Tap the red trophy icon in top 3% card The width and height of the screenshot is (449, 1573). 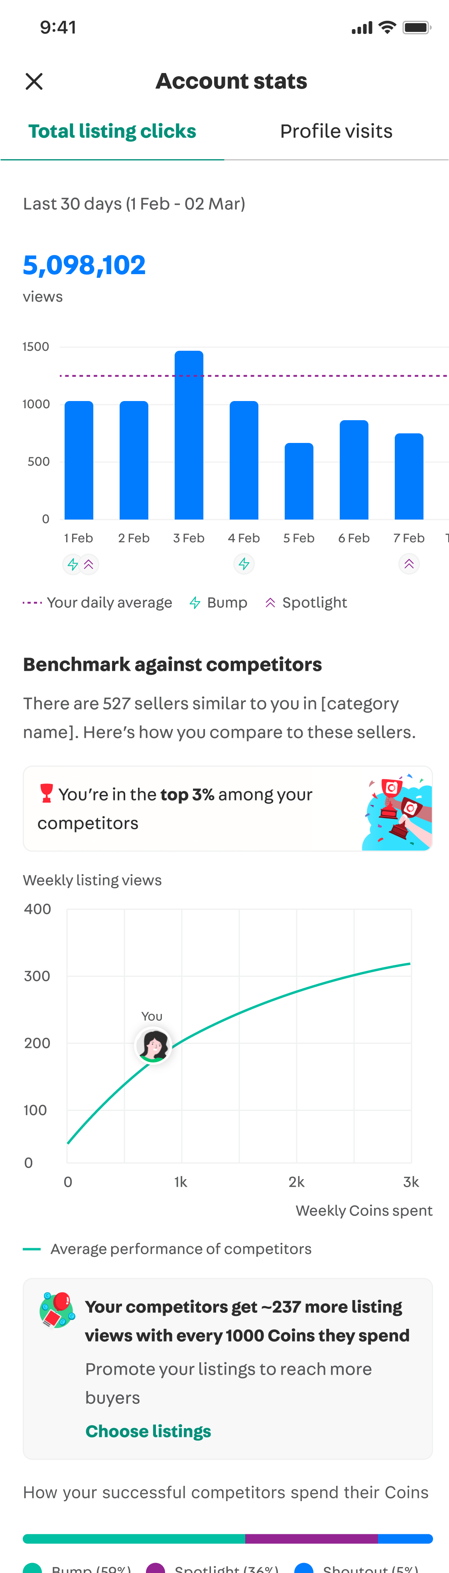[x=46, y=792]
